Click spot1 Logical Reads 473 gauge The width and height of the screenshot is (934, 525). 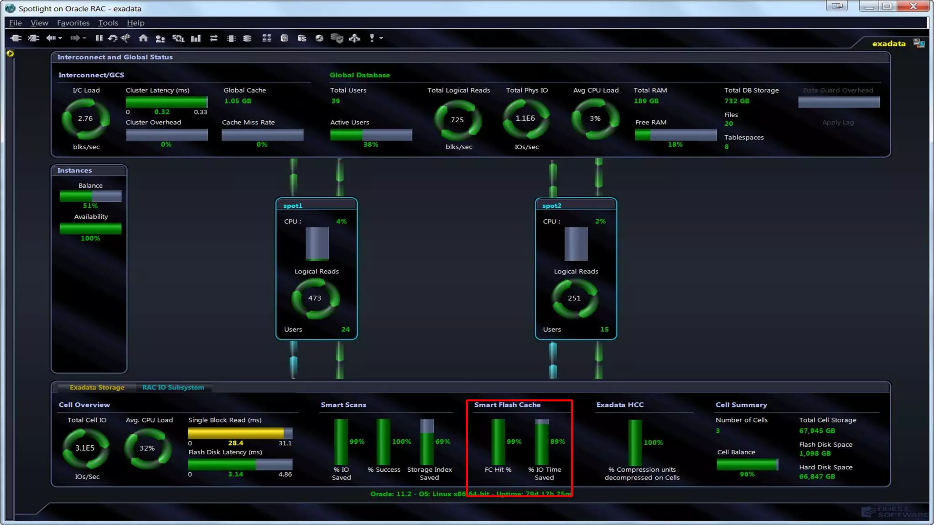(315, 299)
